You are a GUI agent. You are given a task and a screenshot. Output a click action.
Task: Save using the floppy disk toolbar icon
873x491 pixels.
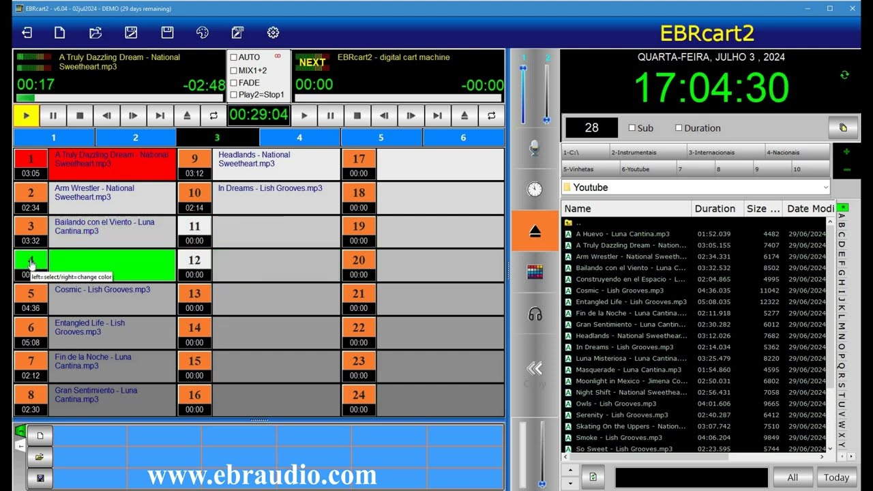point(167,33)
